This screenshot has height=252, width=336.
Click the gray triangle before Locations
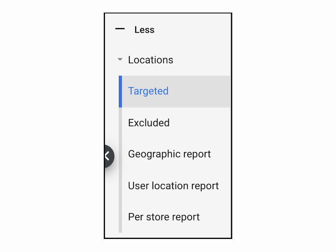120,60
